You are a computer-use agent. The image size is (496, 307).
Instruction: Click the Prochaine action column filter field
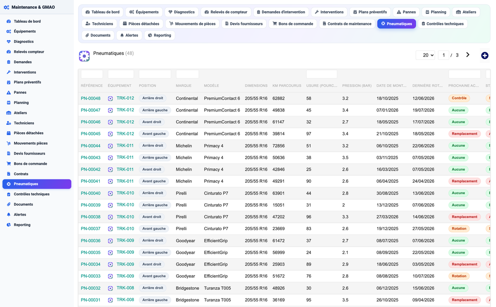tap(465, 74)
